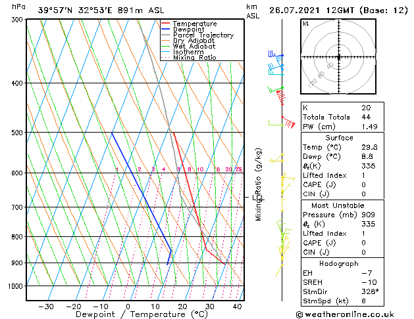Click the 1000 hPa pressure axis label
Screen dimensions: 414x319
[17, 286]
